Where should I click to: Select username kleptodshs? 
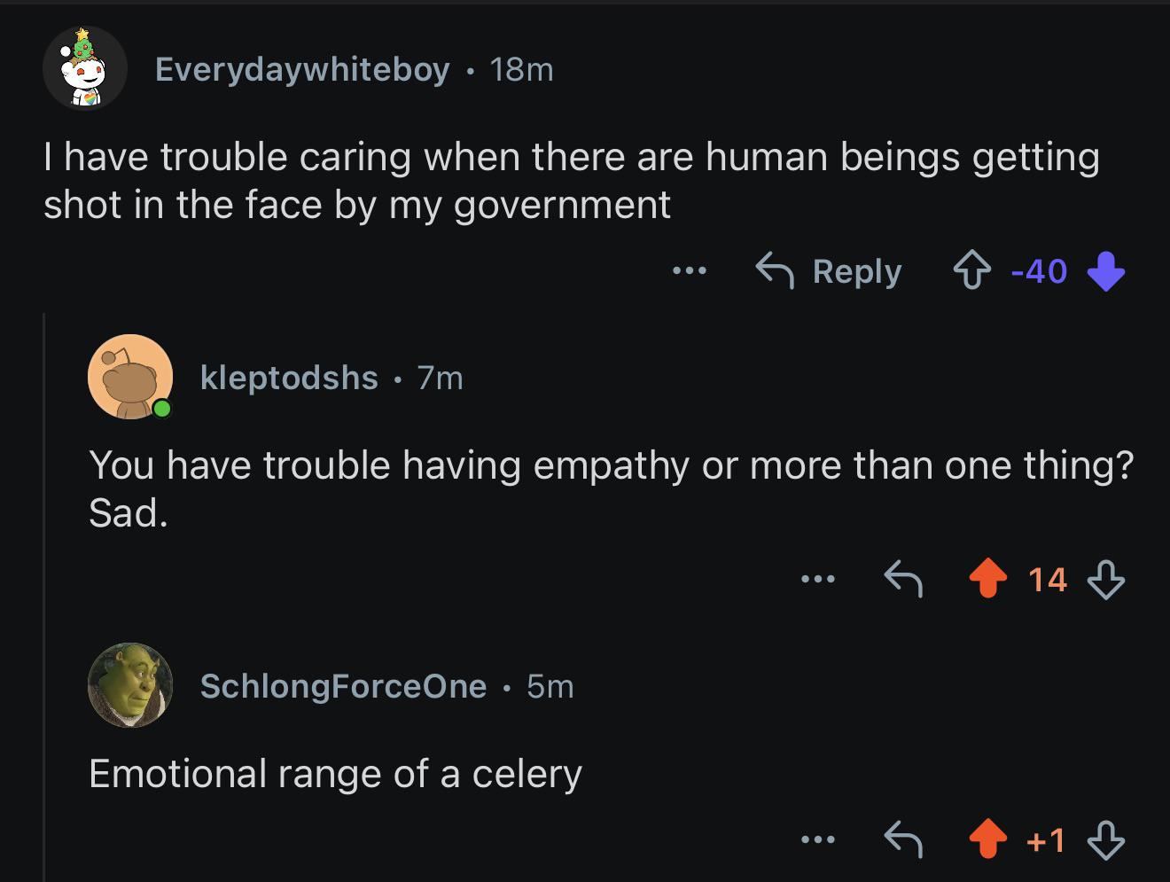289,377
